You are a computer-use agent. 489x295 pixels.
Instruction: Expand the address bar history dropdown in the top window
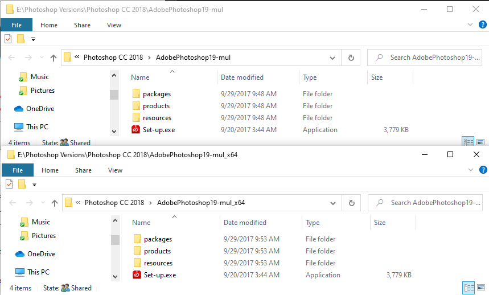[332, 58]
